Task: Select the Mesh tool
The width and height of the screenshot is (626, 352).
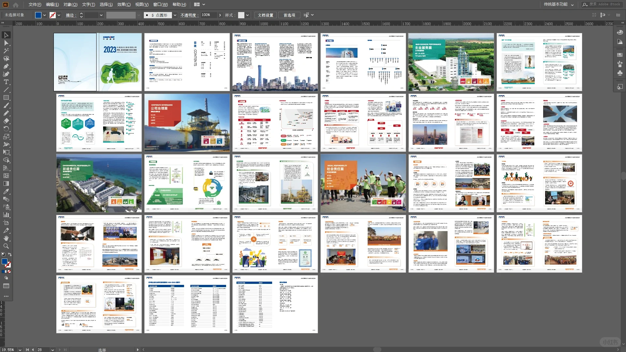Action: click(6, 176)
